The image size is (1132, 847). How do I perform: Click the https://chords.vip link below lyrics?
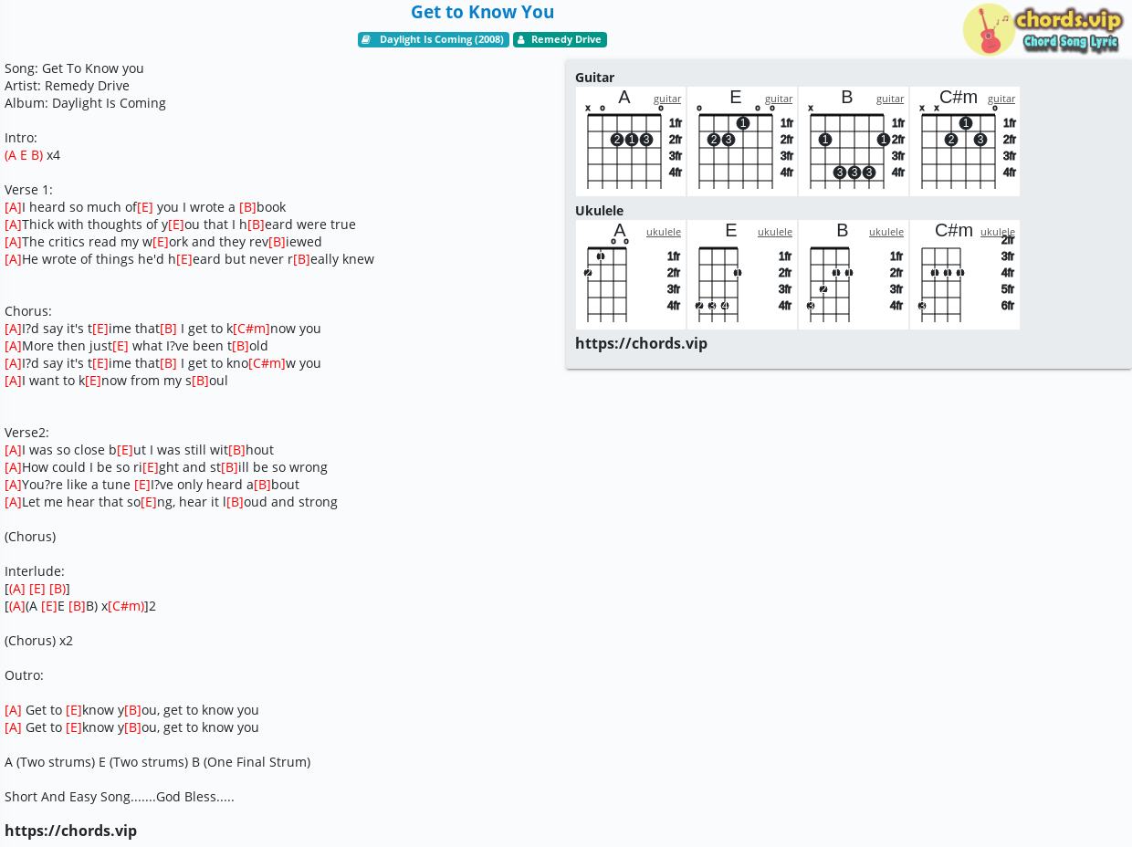[70, 831]
